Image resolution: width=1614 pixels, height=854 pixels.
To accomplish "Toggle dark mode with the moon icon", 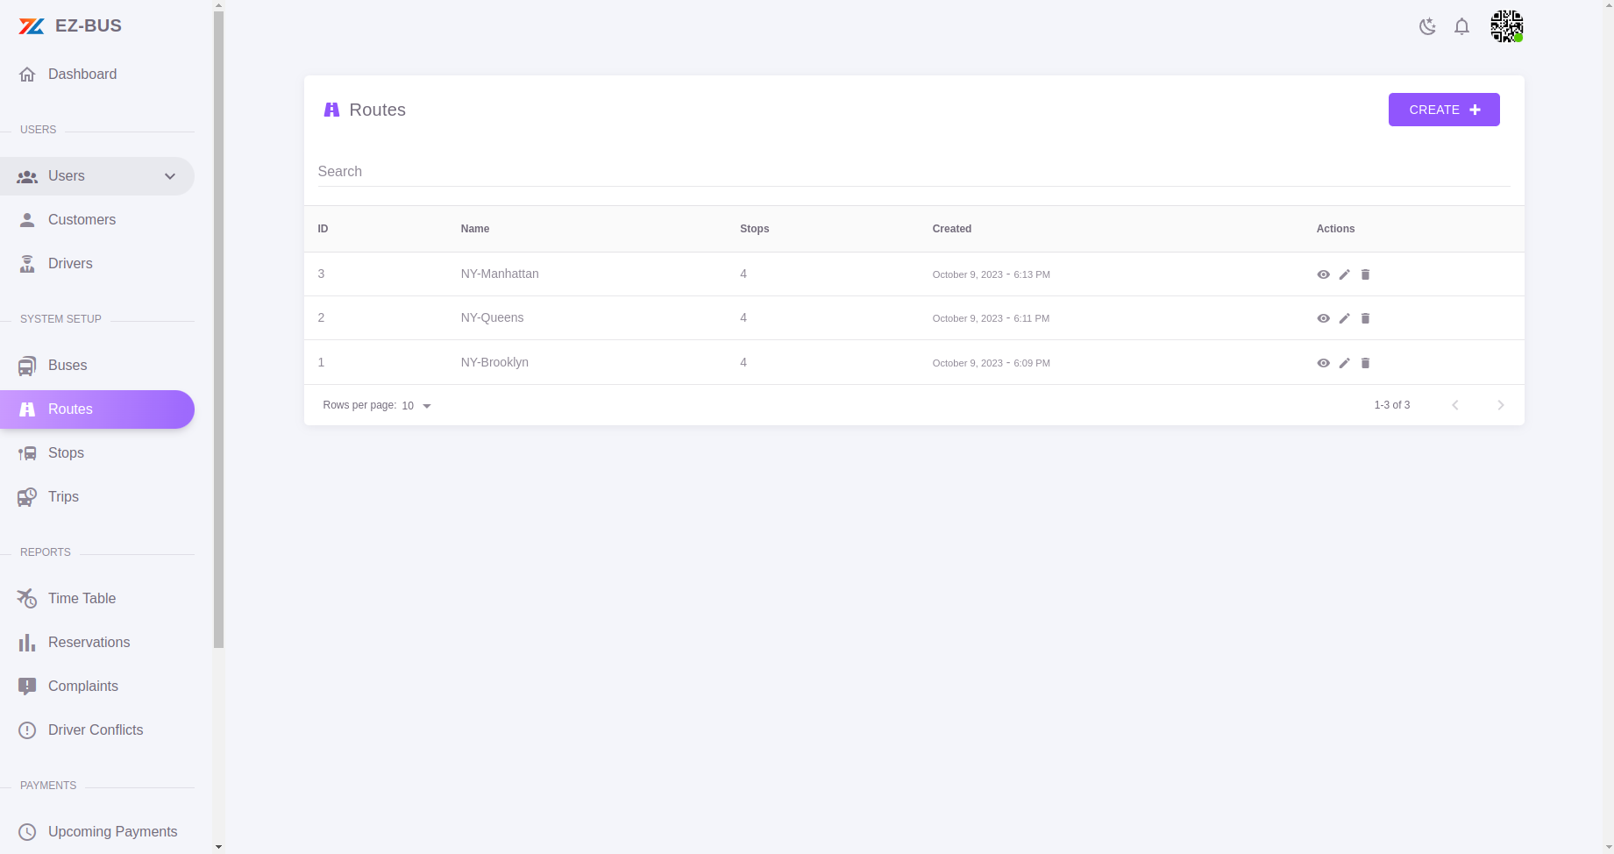I will (1427, 26).
